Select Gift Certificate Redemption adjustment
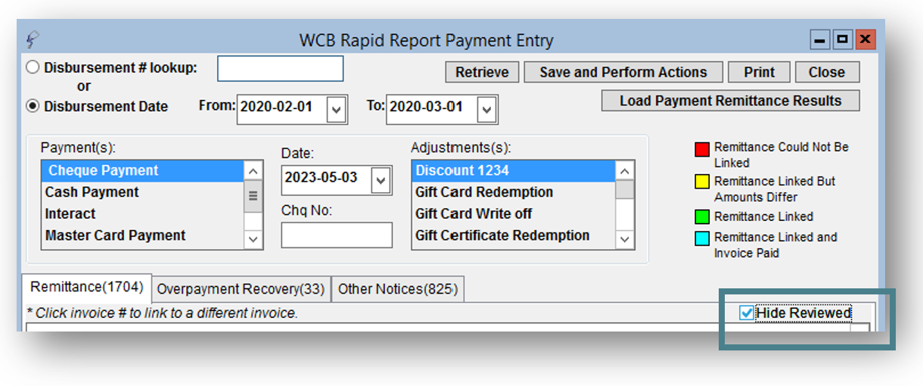This screenshot has height=386, width=923. (514, 235)
